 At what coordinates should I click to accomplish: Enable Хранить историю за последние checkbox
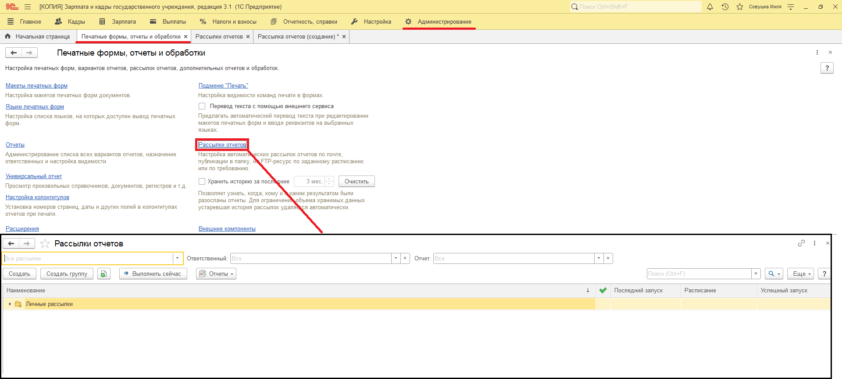[202, 182]
